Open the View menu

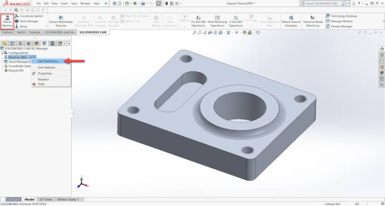[x=54, y=3]
